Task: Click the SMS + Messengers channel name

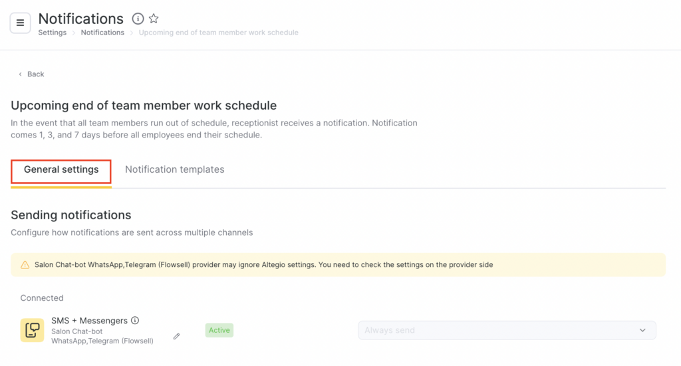Action: 89,321
